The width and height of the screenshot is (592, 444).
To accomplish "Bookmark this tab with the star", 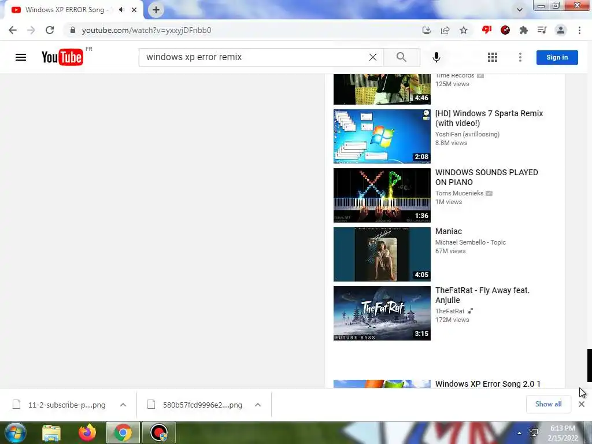I will [464, 30].
